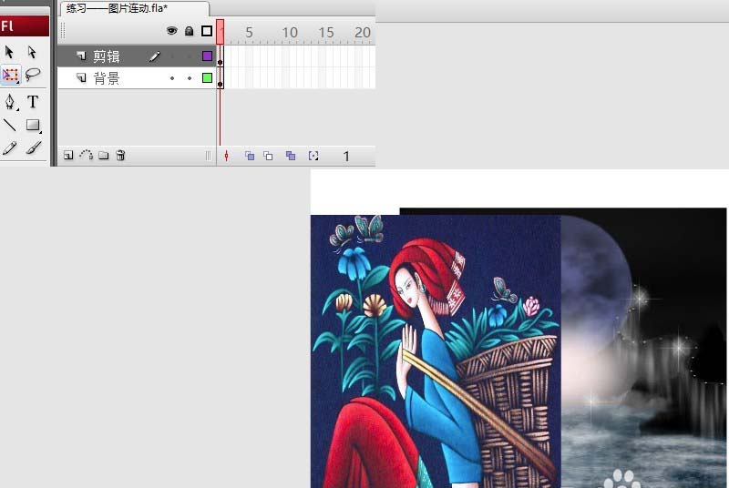Select the Free Transform tool
Image resolution: width=729 pixels, height=488 pixels.
click(x=10, y=75)
